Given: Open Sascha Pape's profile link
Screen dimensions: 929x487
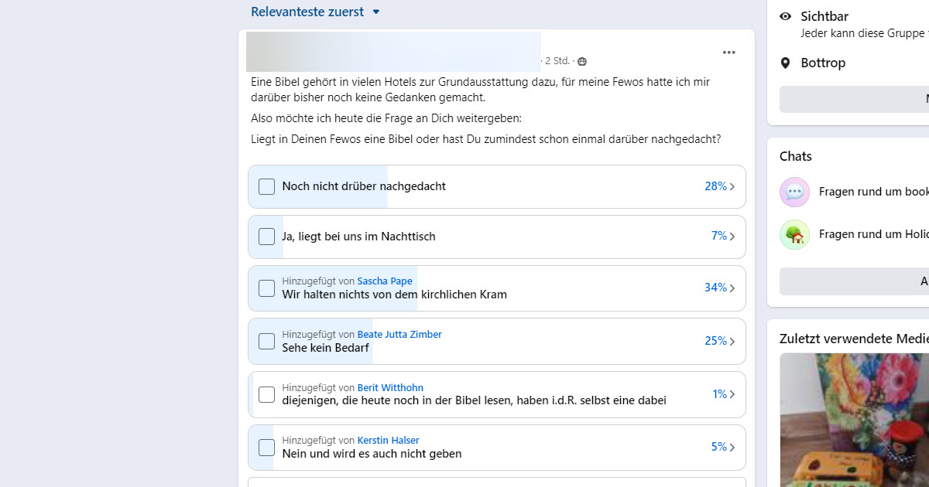Looking at the screenshot, I should tap(385, 281).
